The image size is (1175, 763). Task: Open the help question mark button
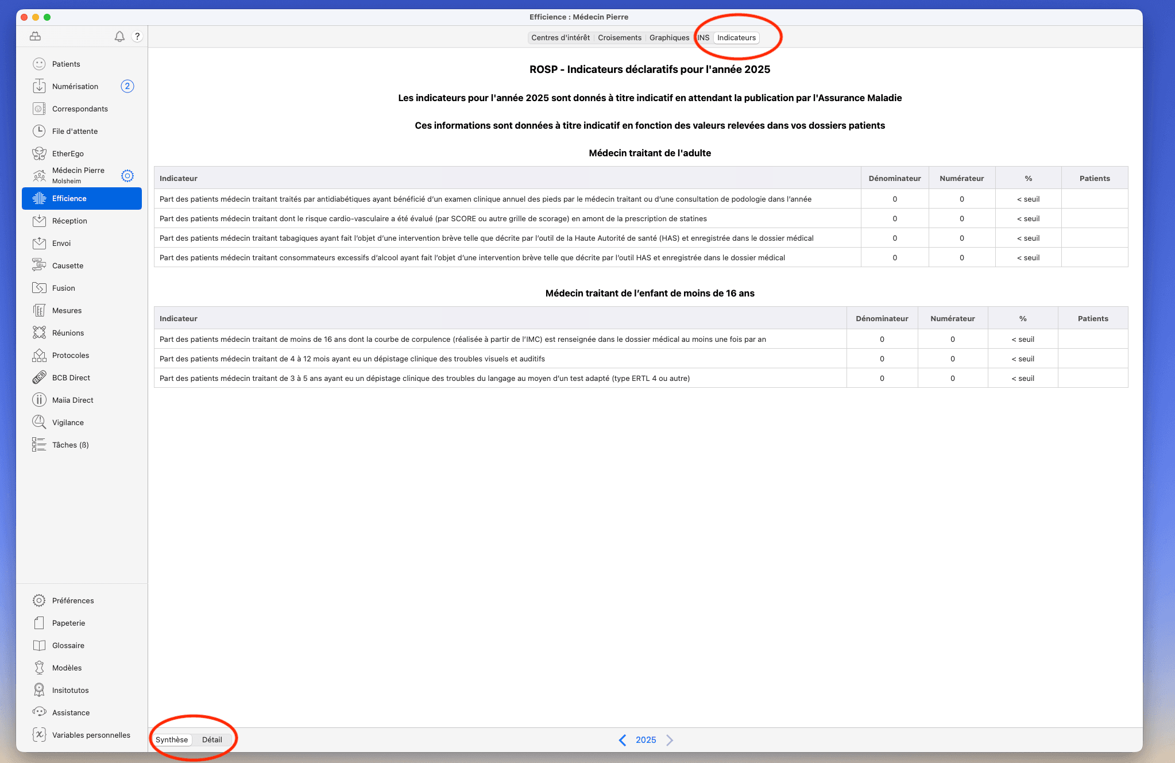click(x=137, y=36)
